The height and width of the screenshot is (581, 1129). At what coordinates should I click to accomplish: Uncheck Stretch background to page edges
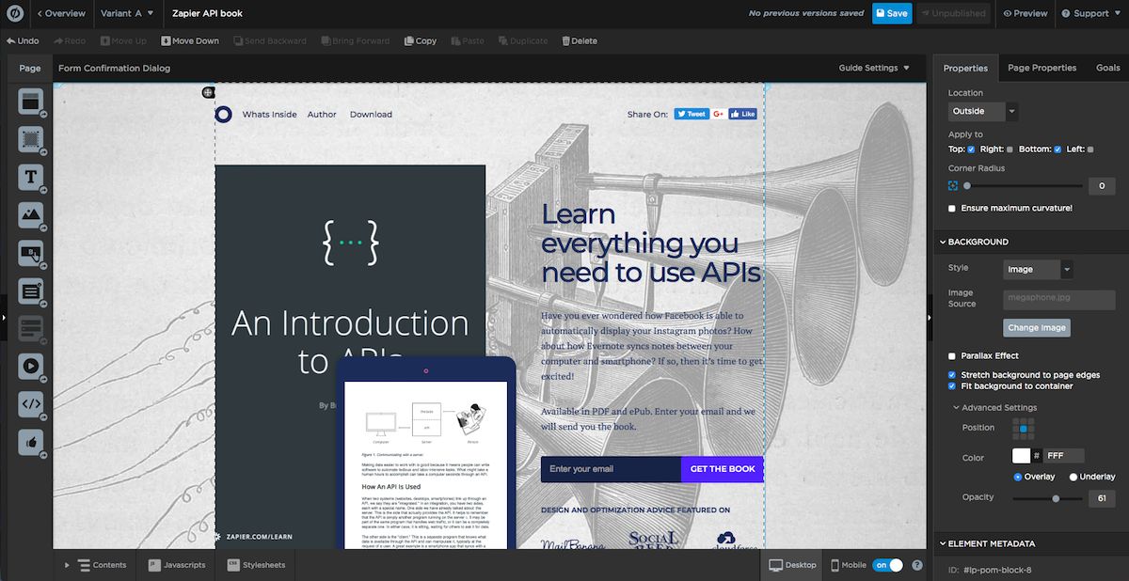point(952,375)
